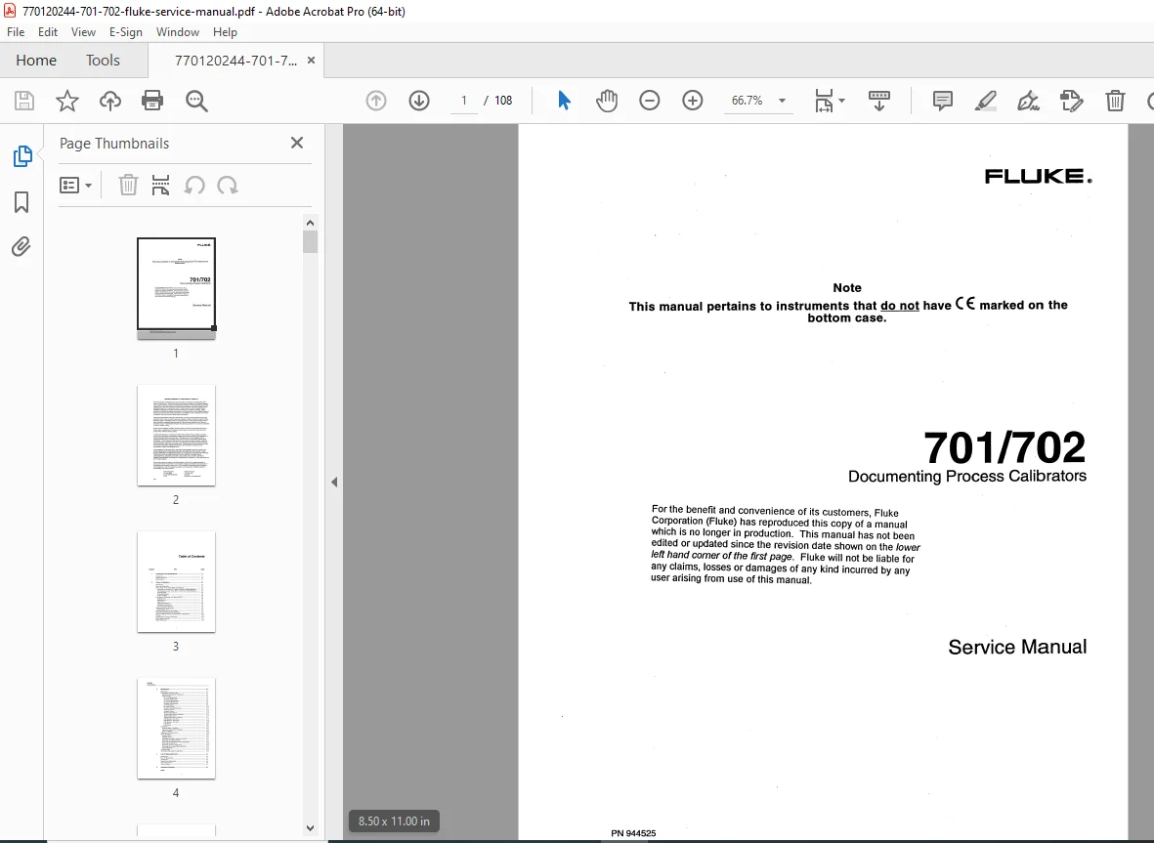
Task: Select page 3 thumbnail
Action: [176, 582]
